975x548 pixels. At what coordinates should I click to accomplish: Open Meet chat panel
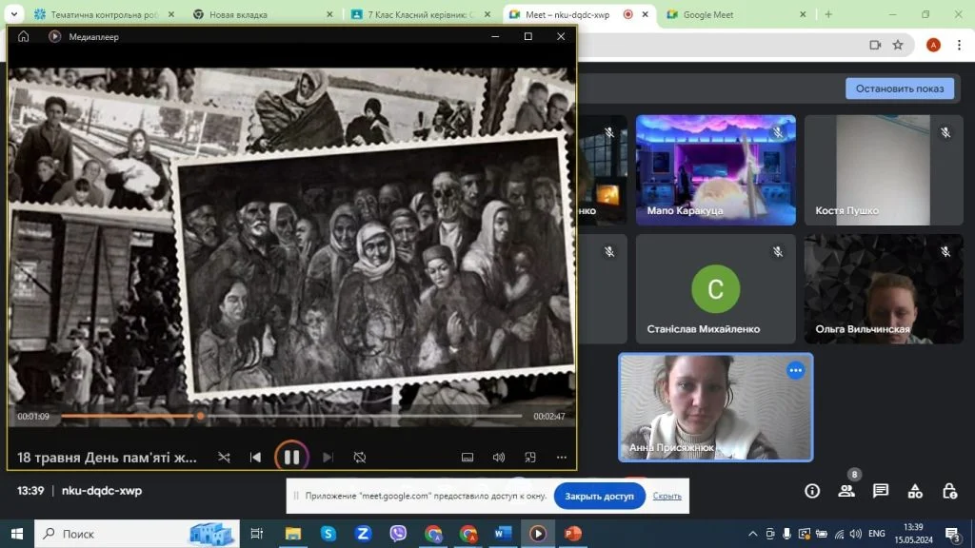pos(881,491)
